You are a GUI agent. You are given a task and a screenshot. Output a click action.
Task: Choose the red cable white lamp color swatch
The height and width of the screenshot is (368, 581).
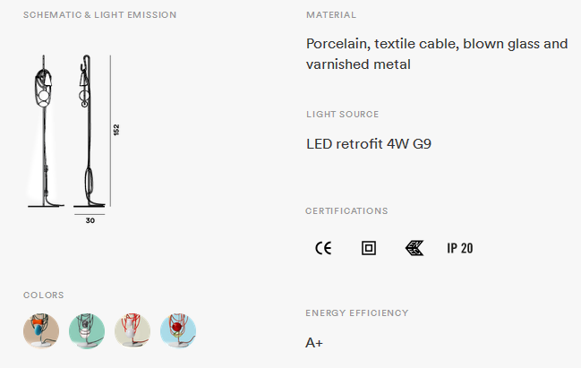click(132, 330)
